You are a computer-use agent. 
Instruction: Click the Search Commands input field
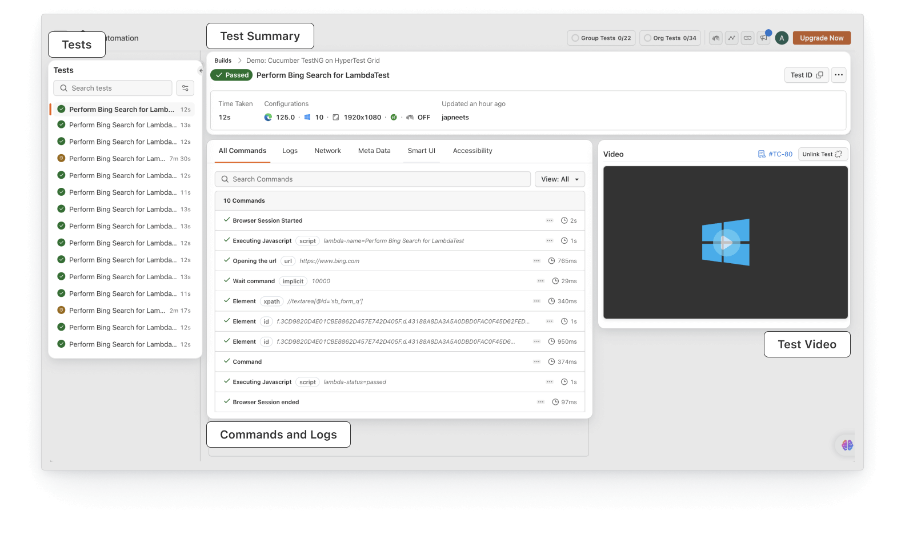[x=373, y=179]
